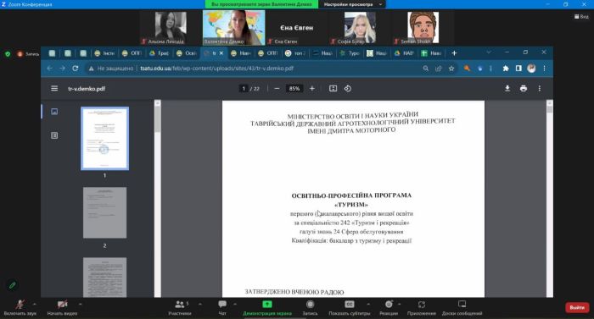This screenshot has width=594, height=319.
Task: Open PDF viewer more actions menu
Action: (x=540, y=89)
